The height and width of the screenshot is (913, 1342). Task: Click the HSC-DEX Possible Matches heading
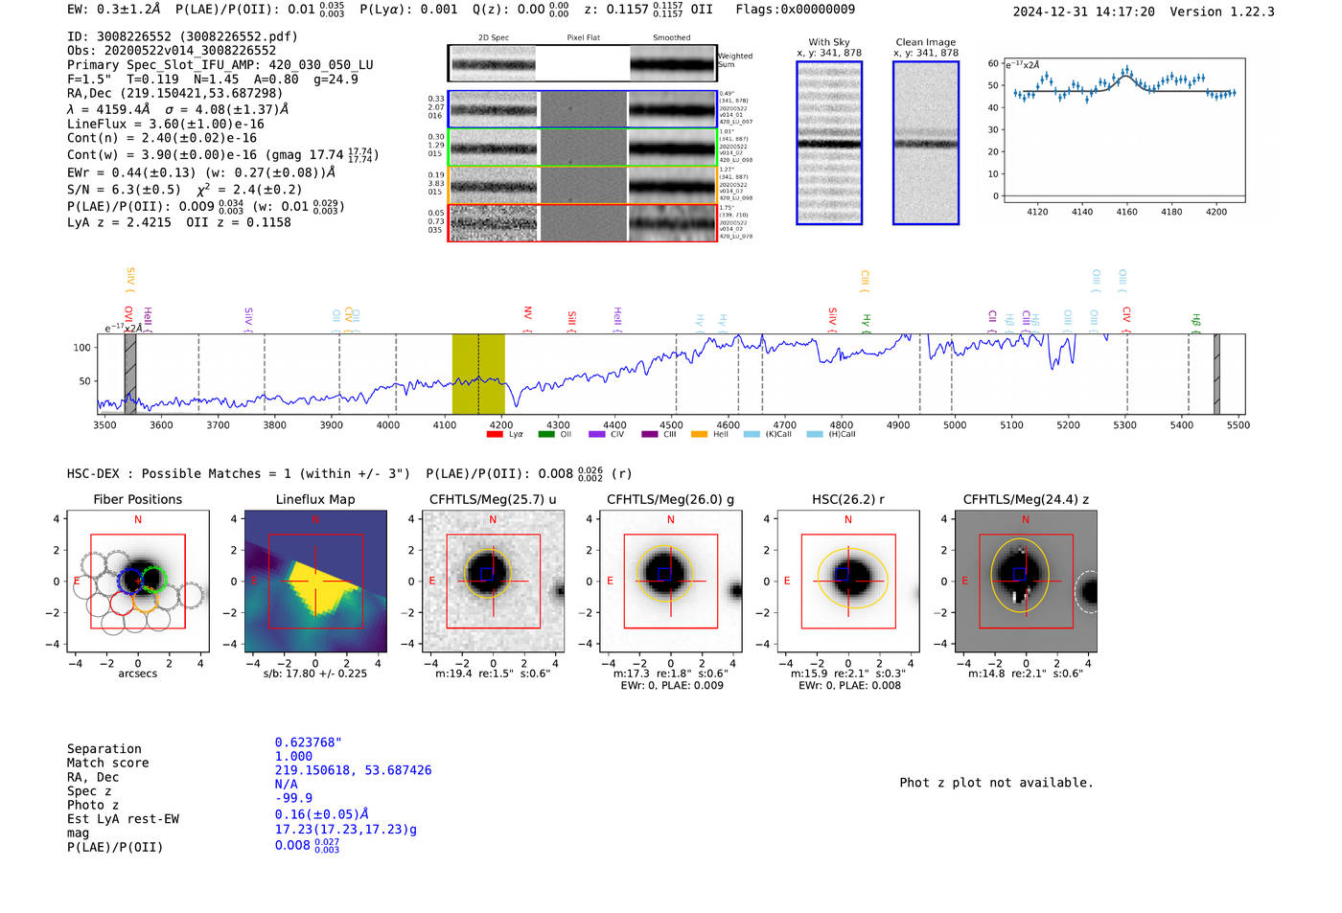pyautogui.click(x=239, y=474)
